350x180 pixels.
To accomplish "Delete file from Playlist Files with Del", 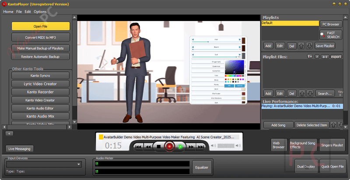I will 292,93.
